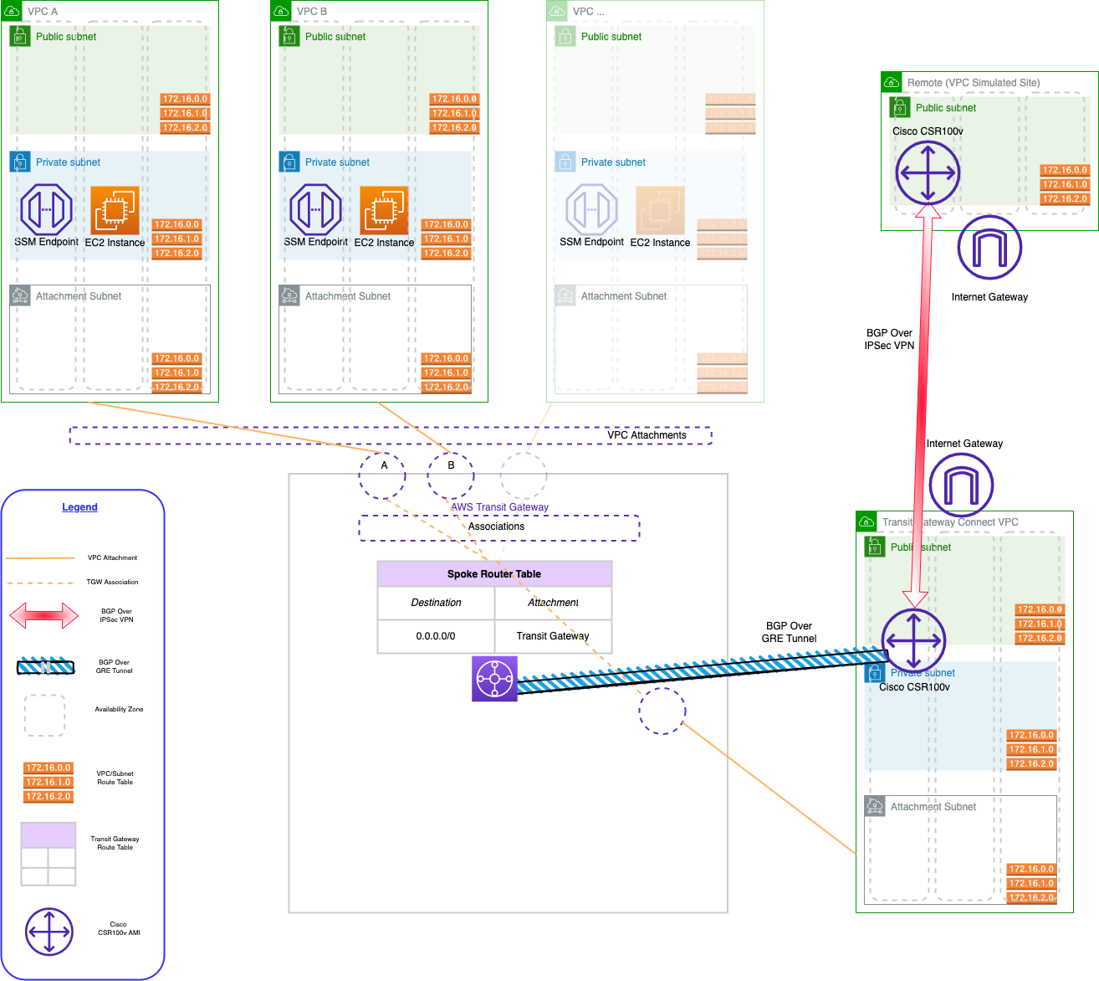Image resolution: width=1099 pixels, height=981 pixels.
Task: Select the Private subnet lock icon in VPC A
Action: [20, 162]
